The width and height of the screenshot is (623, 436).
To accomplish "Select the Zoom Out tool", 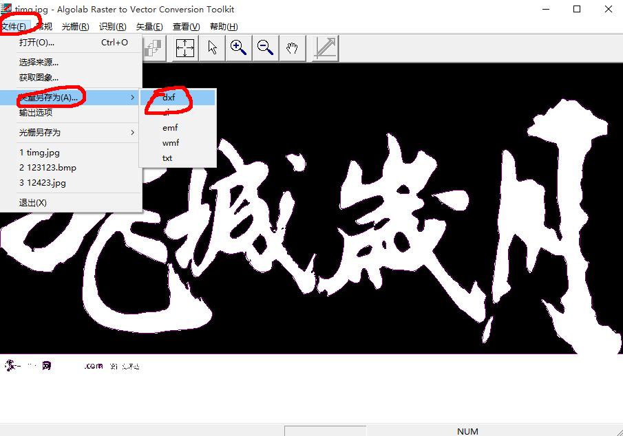I will (x=265, y=47).
